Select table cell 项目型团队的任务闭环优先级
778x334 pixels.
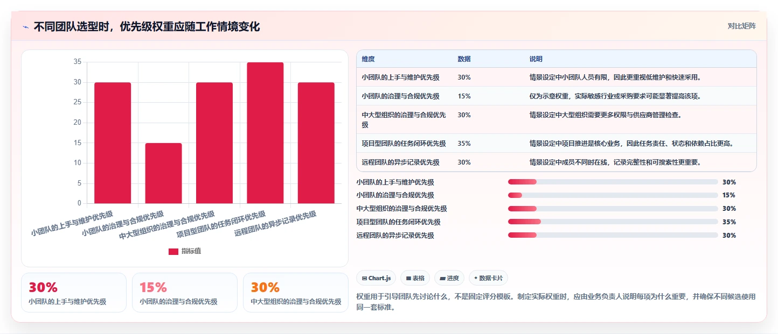point(404,143)
